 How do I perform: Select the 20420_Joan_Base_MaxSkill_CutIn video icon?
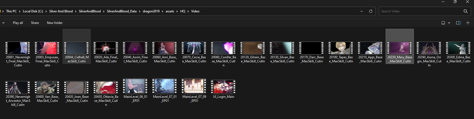(x=77, y=88)
